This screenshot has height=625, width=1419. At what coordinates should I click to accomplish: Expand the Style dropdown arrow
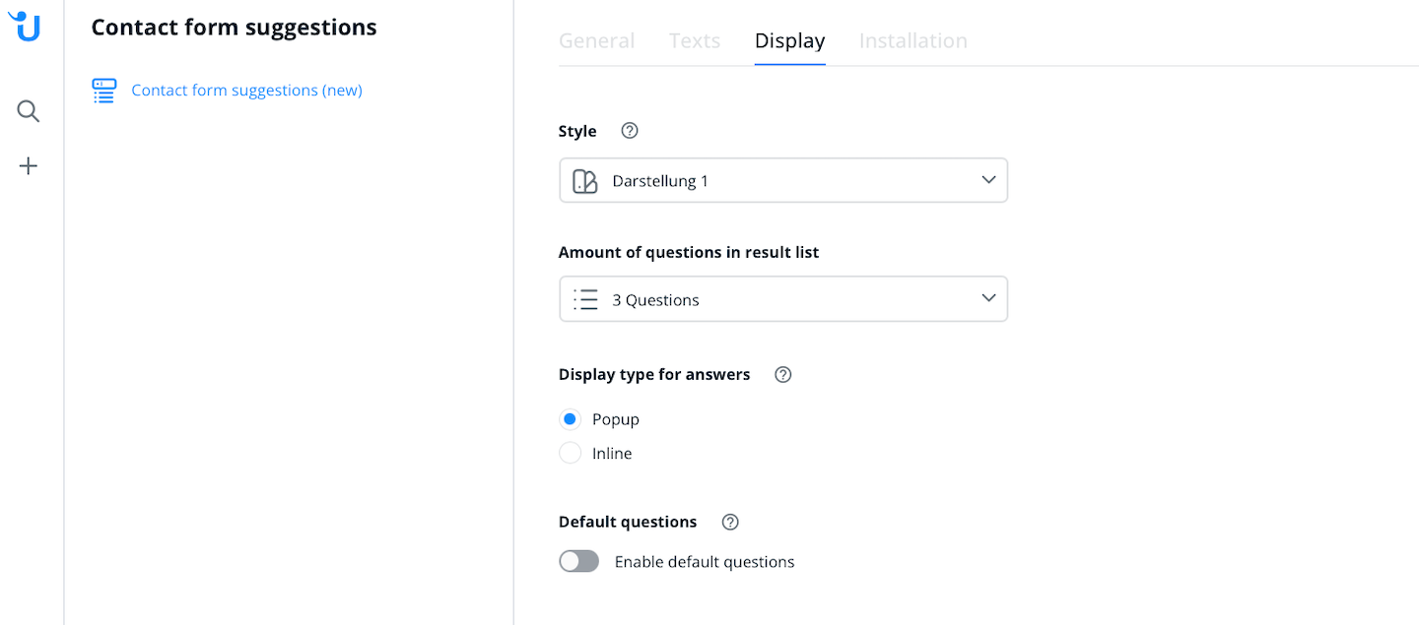tap(989, 180)
